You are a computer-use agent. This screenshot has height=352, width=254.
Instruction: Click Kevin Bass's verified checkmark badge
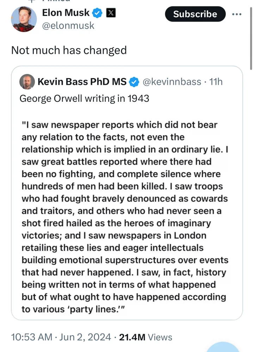(134, 82)
